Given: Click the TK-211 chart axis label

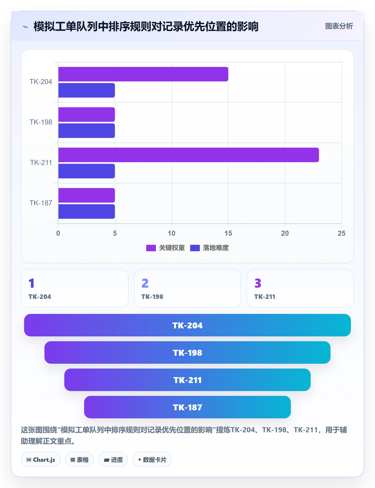Looking at the screenshot, I should tap(41, 163).
